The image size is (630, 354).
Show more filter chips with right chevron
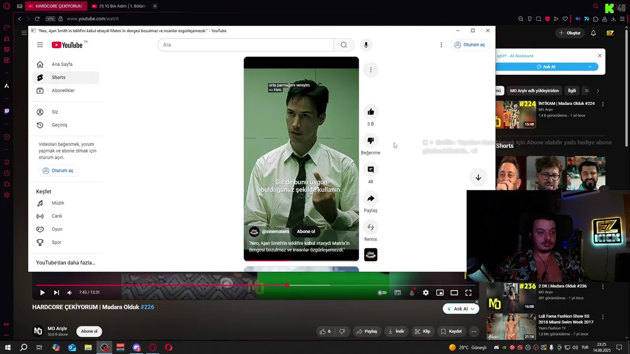click(x=598, y=91)
